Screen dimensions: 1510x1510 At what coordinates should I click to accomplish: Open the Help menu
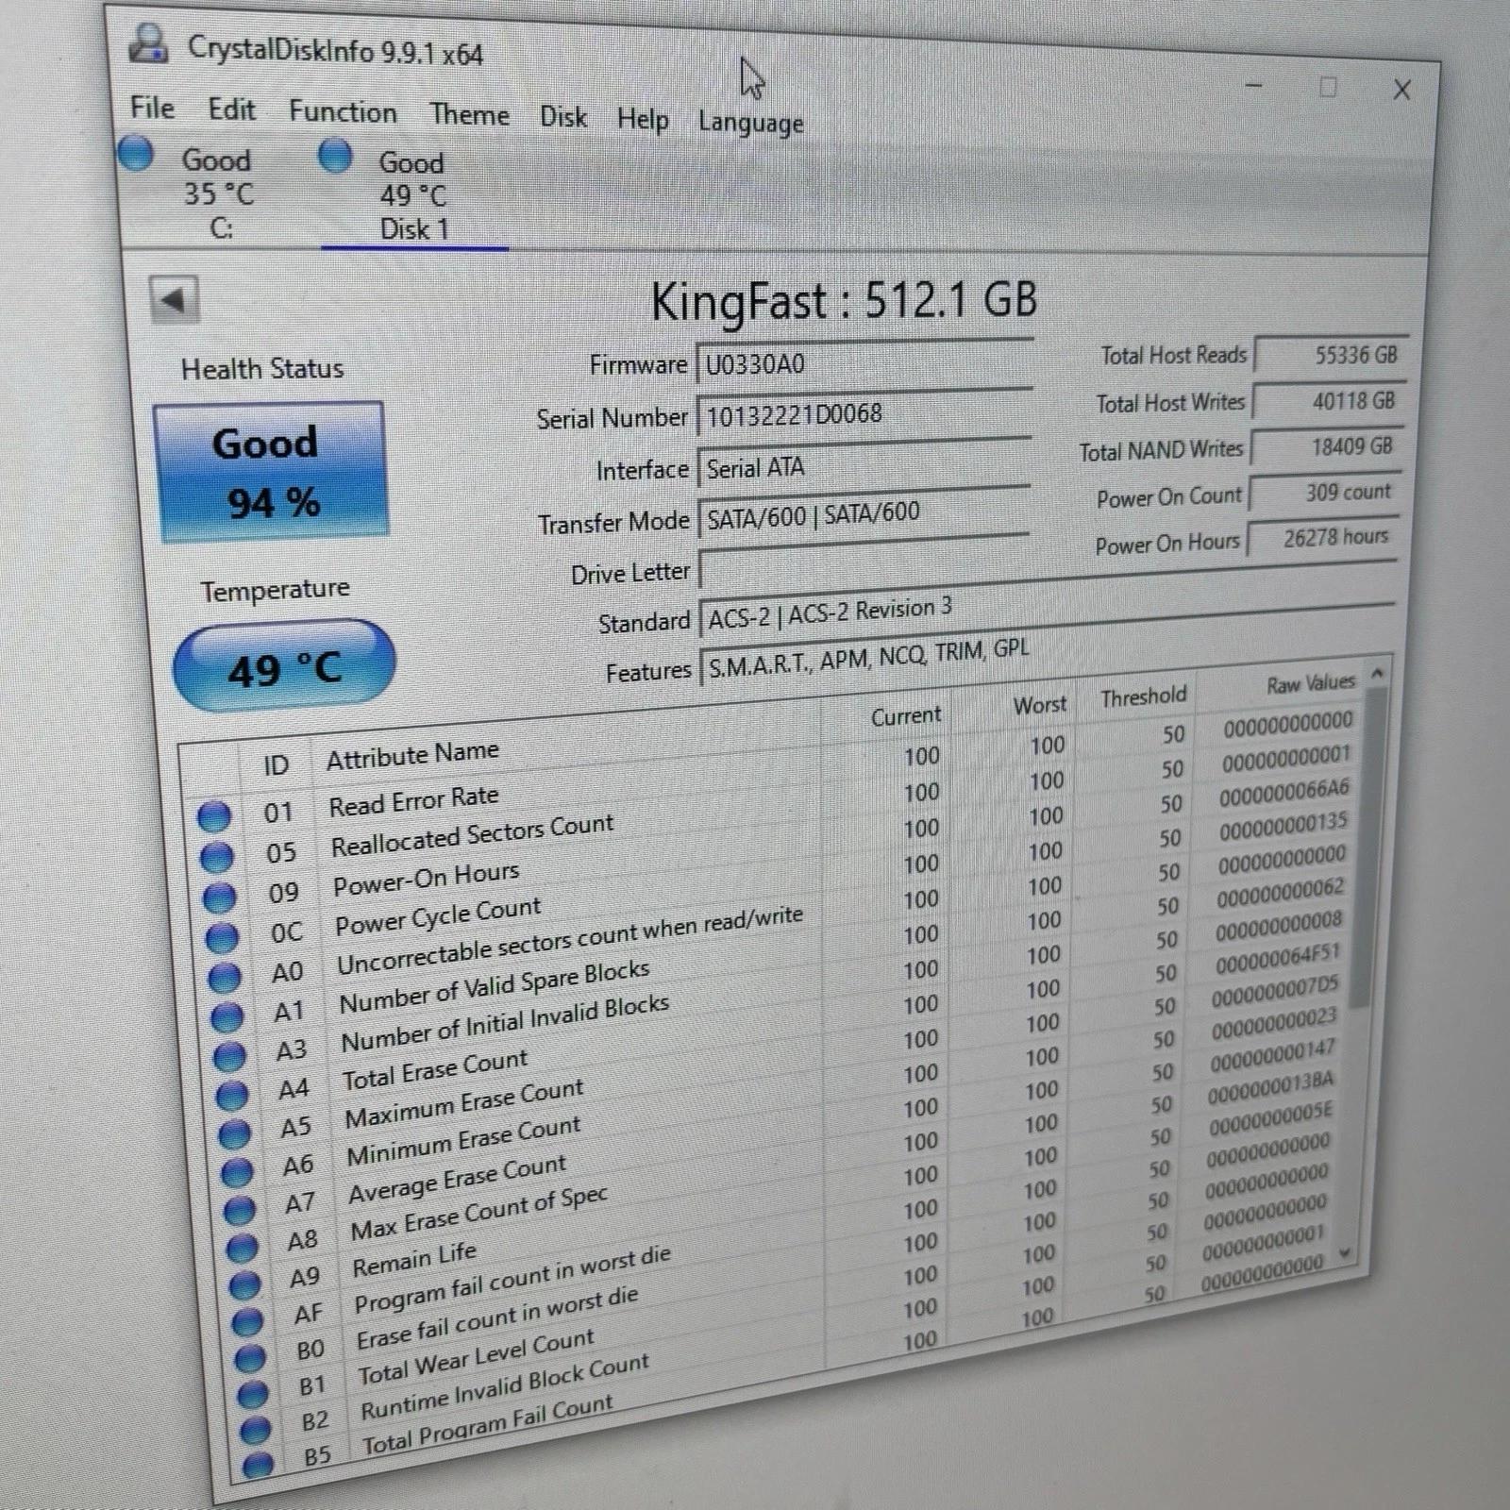coord(643,120)
